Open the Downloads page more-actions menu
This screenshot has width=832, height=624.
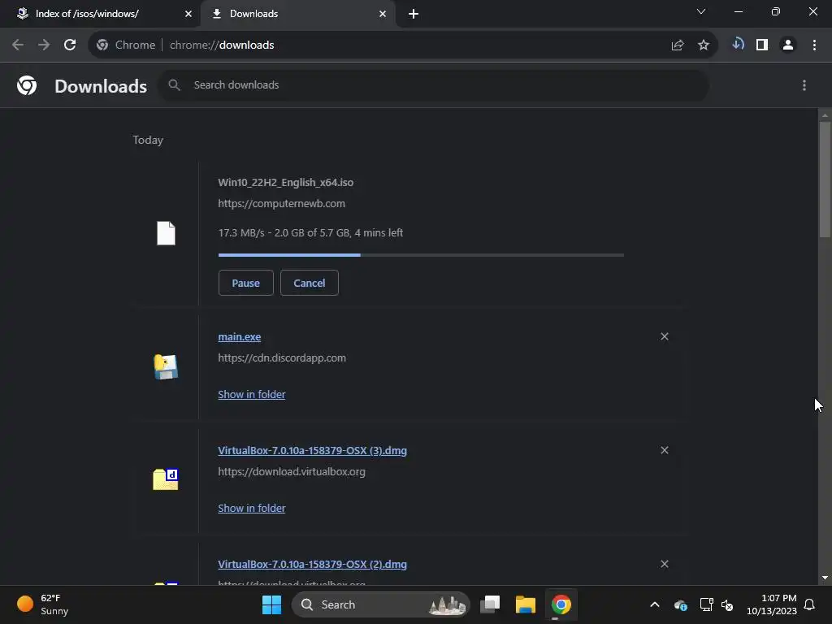(804, 85)
